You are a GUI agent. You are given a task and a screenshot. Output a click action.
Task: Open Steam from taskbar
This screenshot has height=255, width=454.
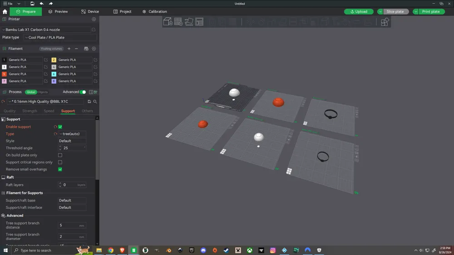tap(227, 250)
